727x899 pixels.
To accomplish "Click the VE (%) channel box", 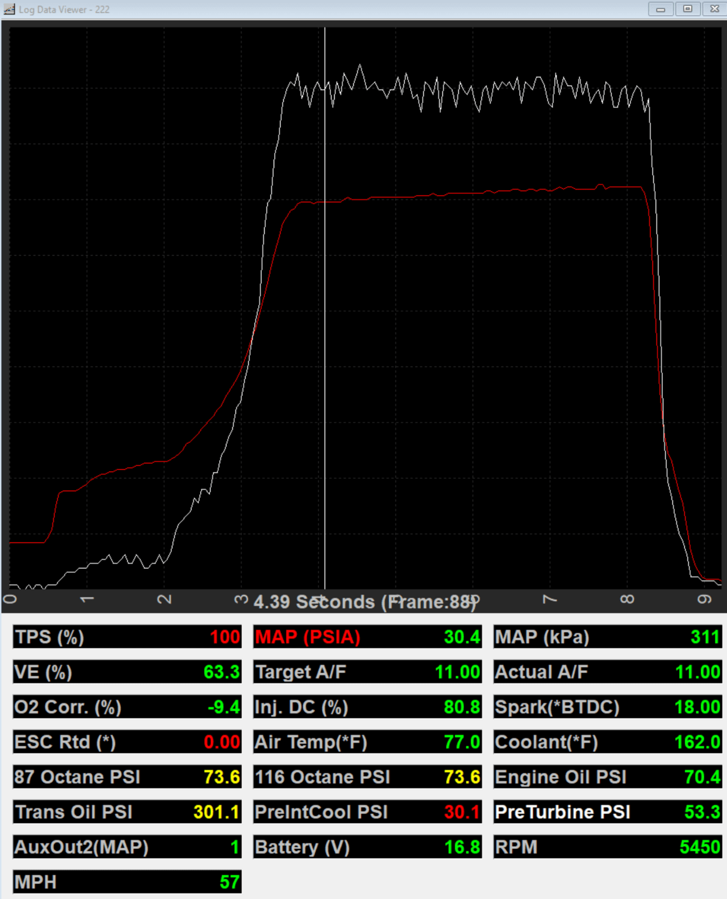I will 128,672.
